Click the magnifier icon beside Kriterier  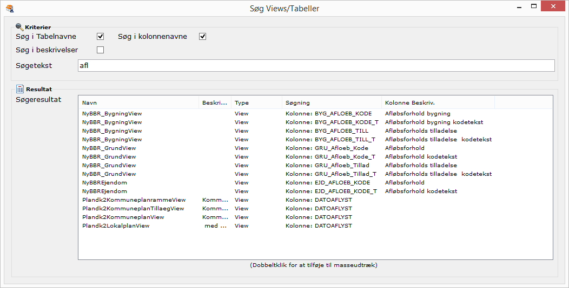(19, 26)
